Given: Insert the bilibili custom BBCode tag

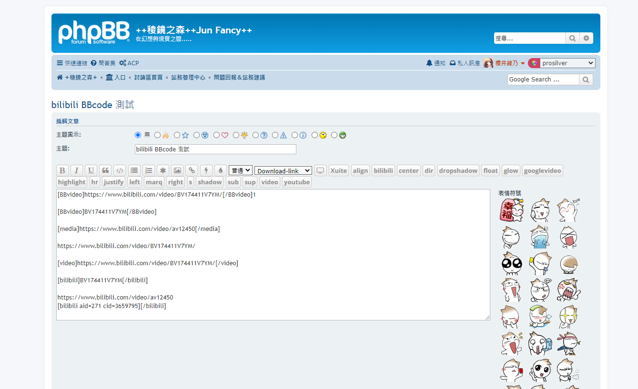Looking at the screenshot, I should 384,170.
